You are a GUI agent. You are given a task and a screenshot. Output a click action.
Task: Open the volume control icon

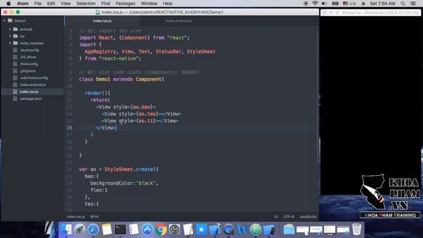pos(325,3)
